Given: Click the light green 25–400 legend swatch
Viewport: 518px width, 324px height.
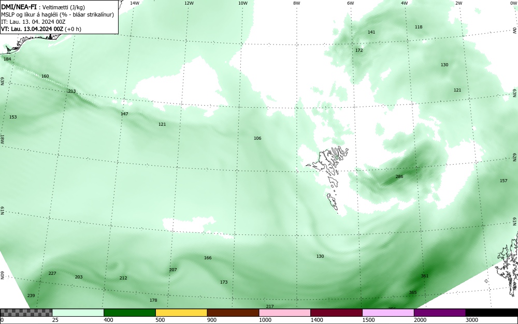Looking at the screenshot, I should click(78, 313).
